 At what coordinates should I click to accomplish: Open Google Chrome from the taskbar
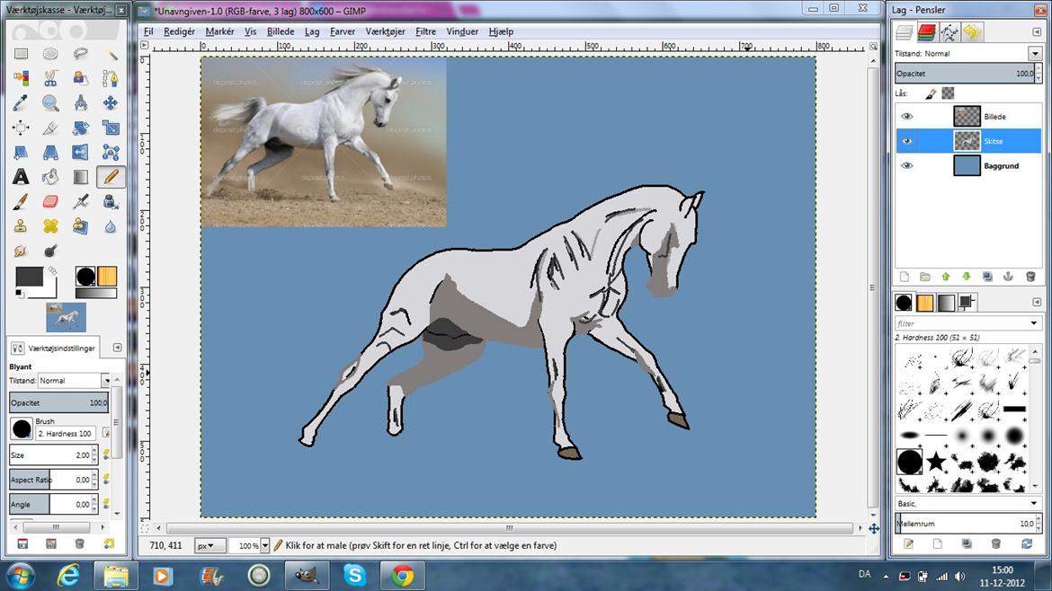pos(402,575)
